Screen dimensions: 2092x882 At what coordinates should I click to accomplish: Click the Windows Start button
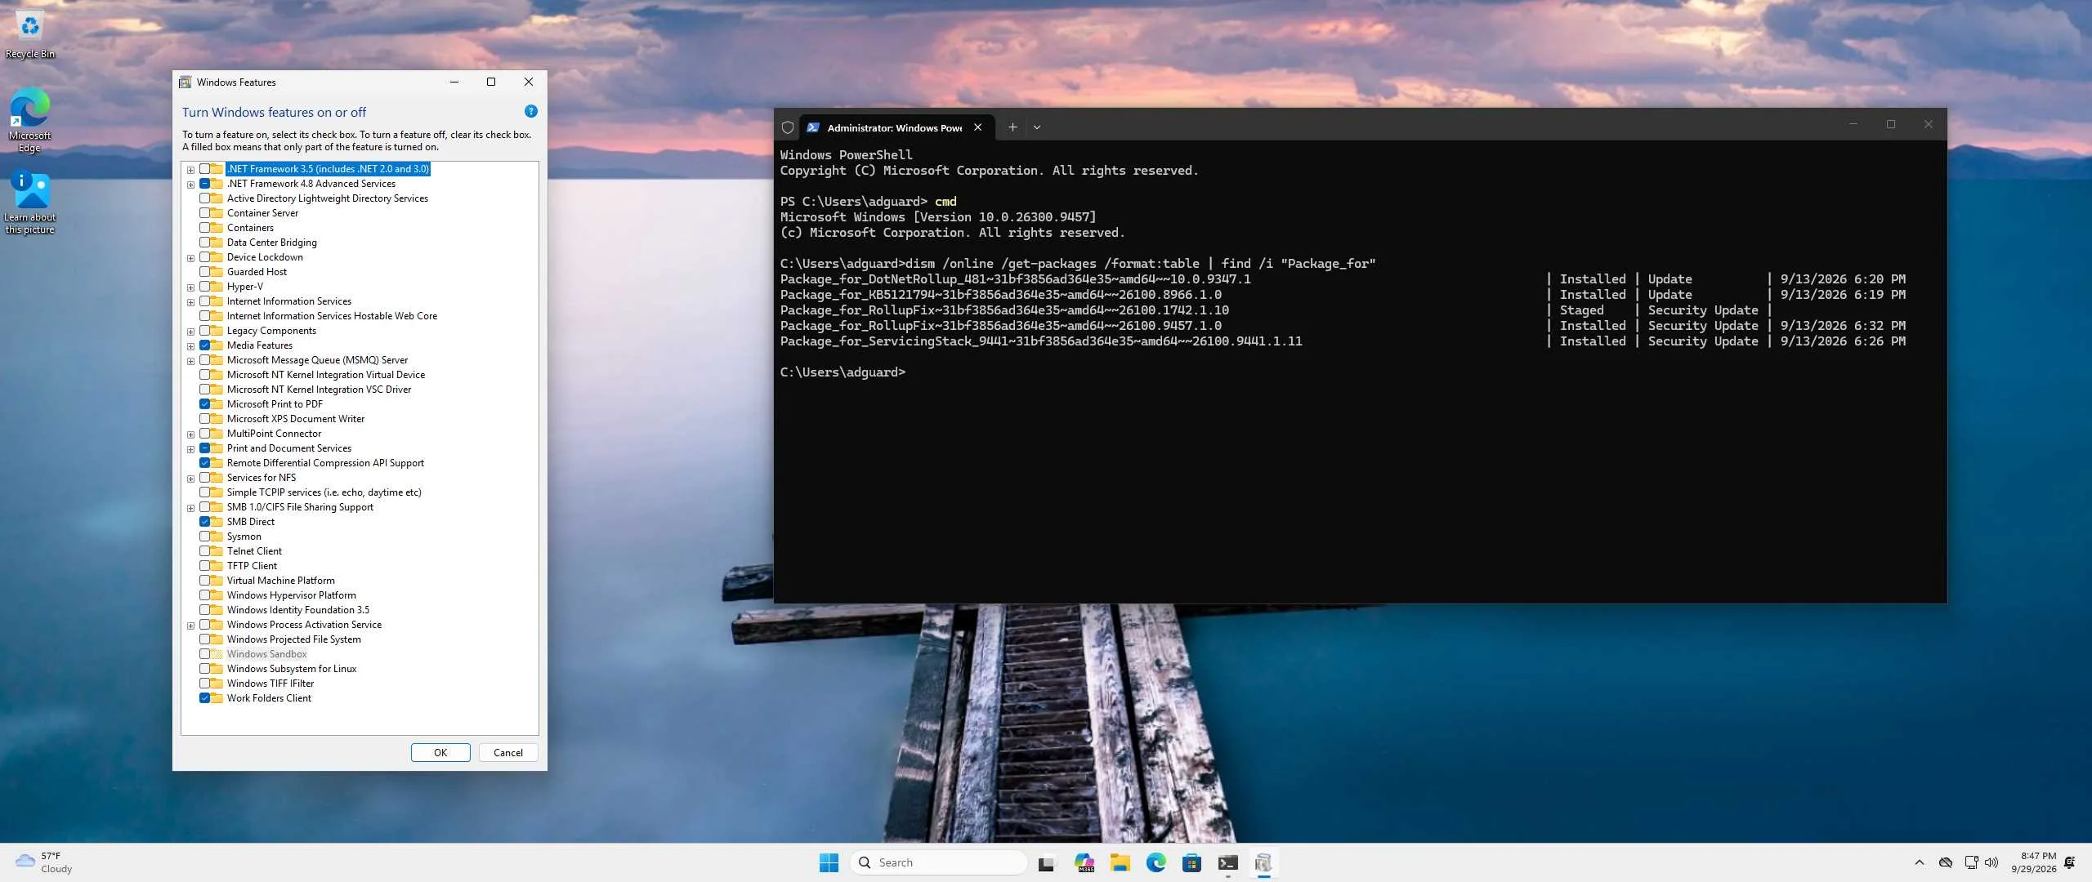click(x=829, y=862)
